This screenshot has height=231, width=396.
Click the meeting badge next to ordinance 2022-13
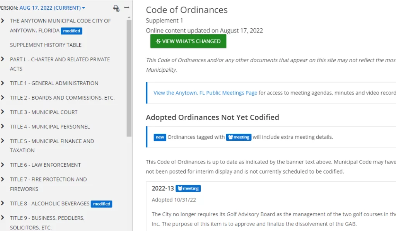click(x=188, y=188)
